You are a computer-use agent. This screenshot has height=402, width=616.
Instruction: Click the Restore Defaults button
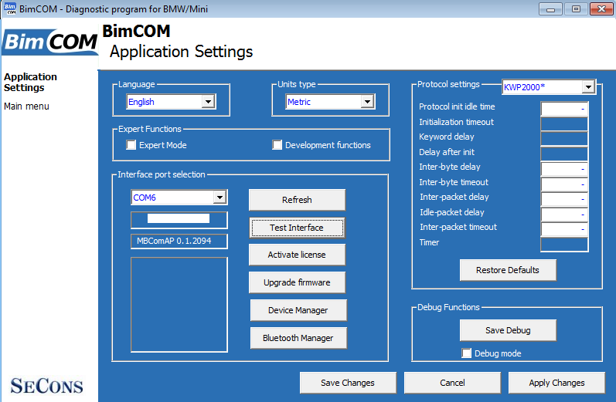[x=508, y=270]
